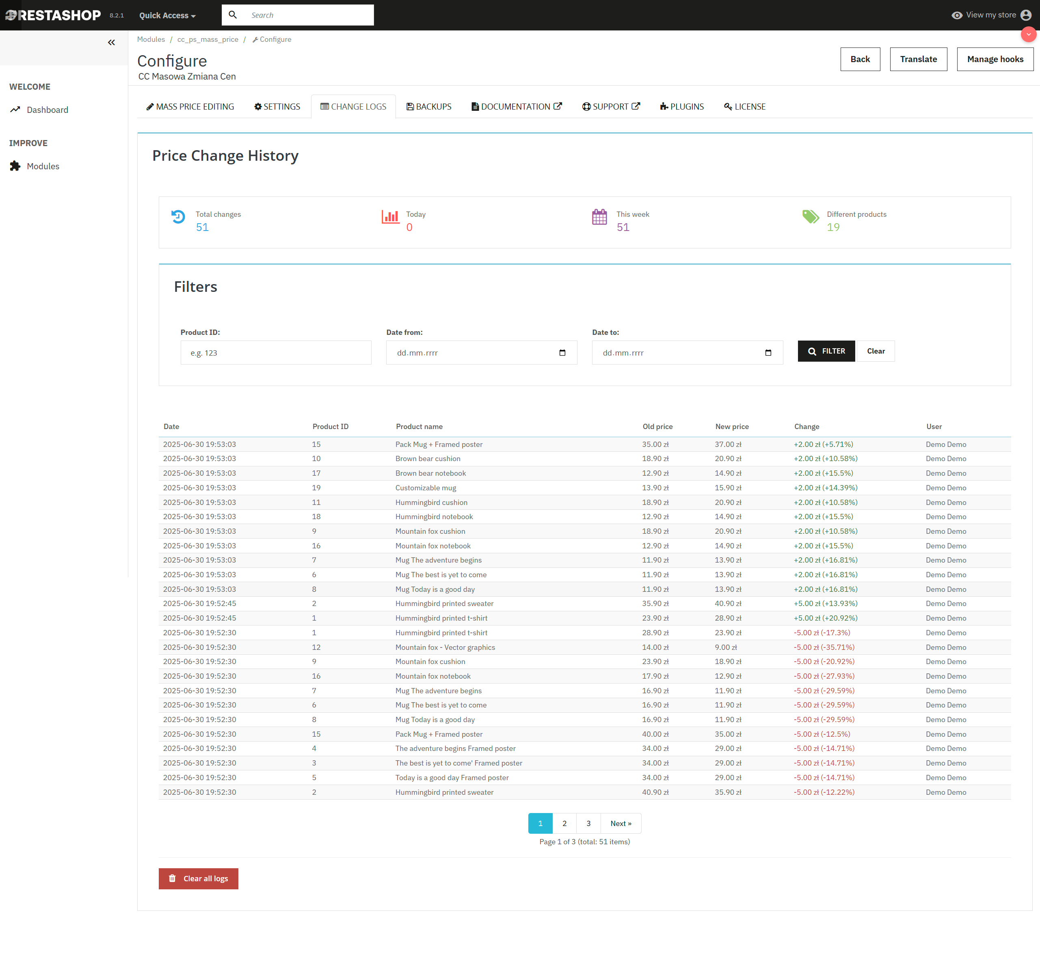Go to page 2 of logs

[564, 823]
